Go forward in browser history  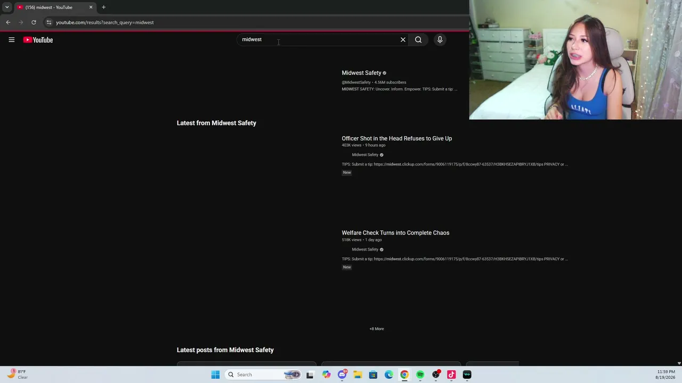coord(21,22)
